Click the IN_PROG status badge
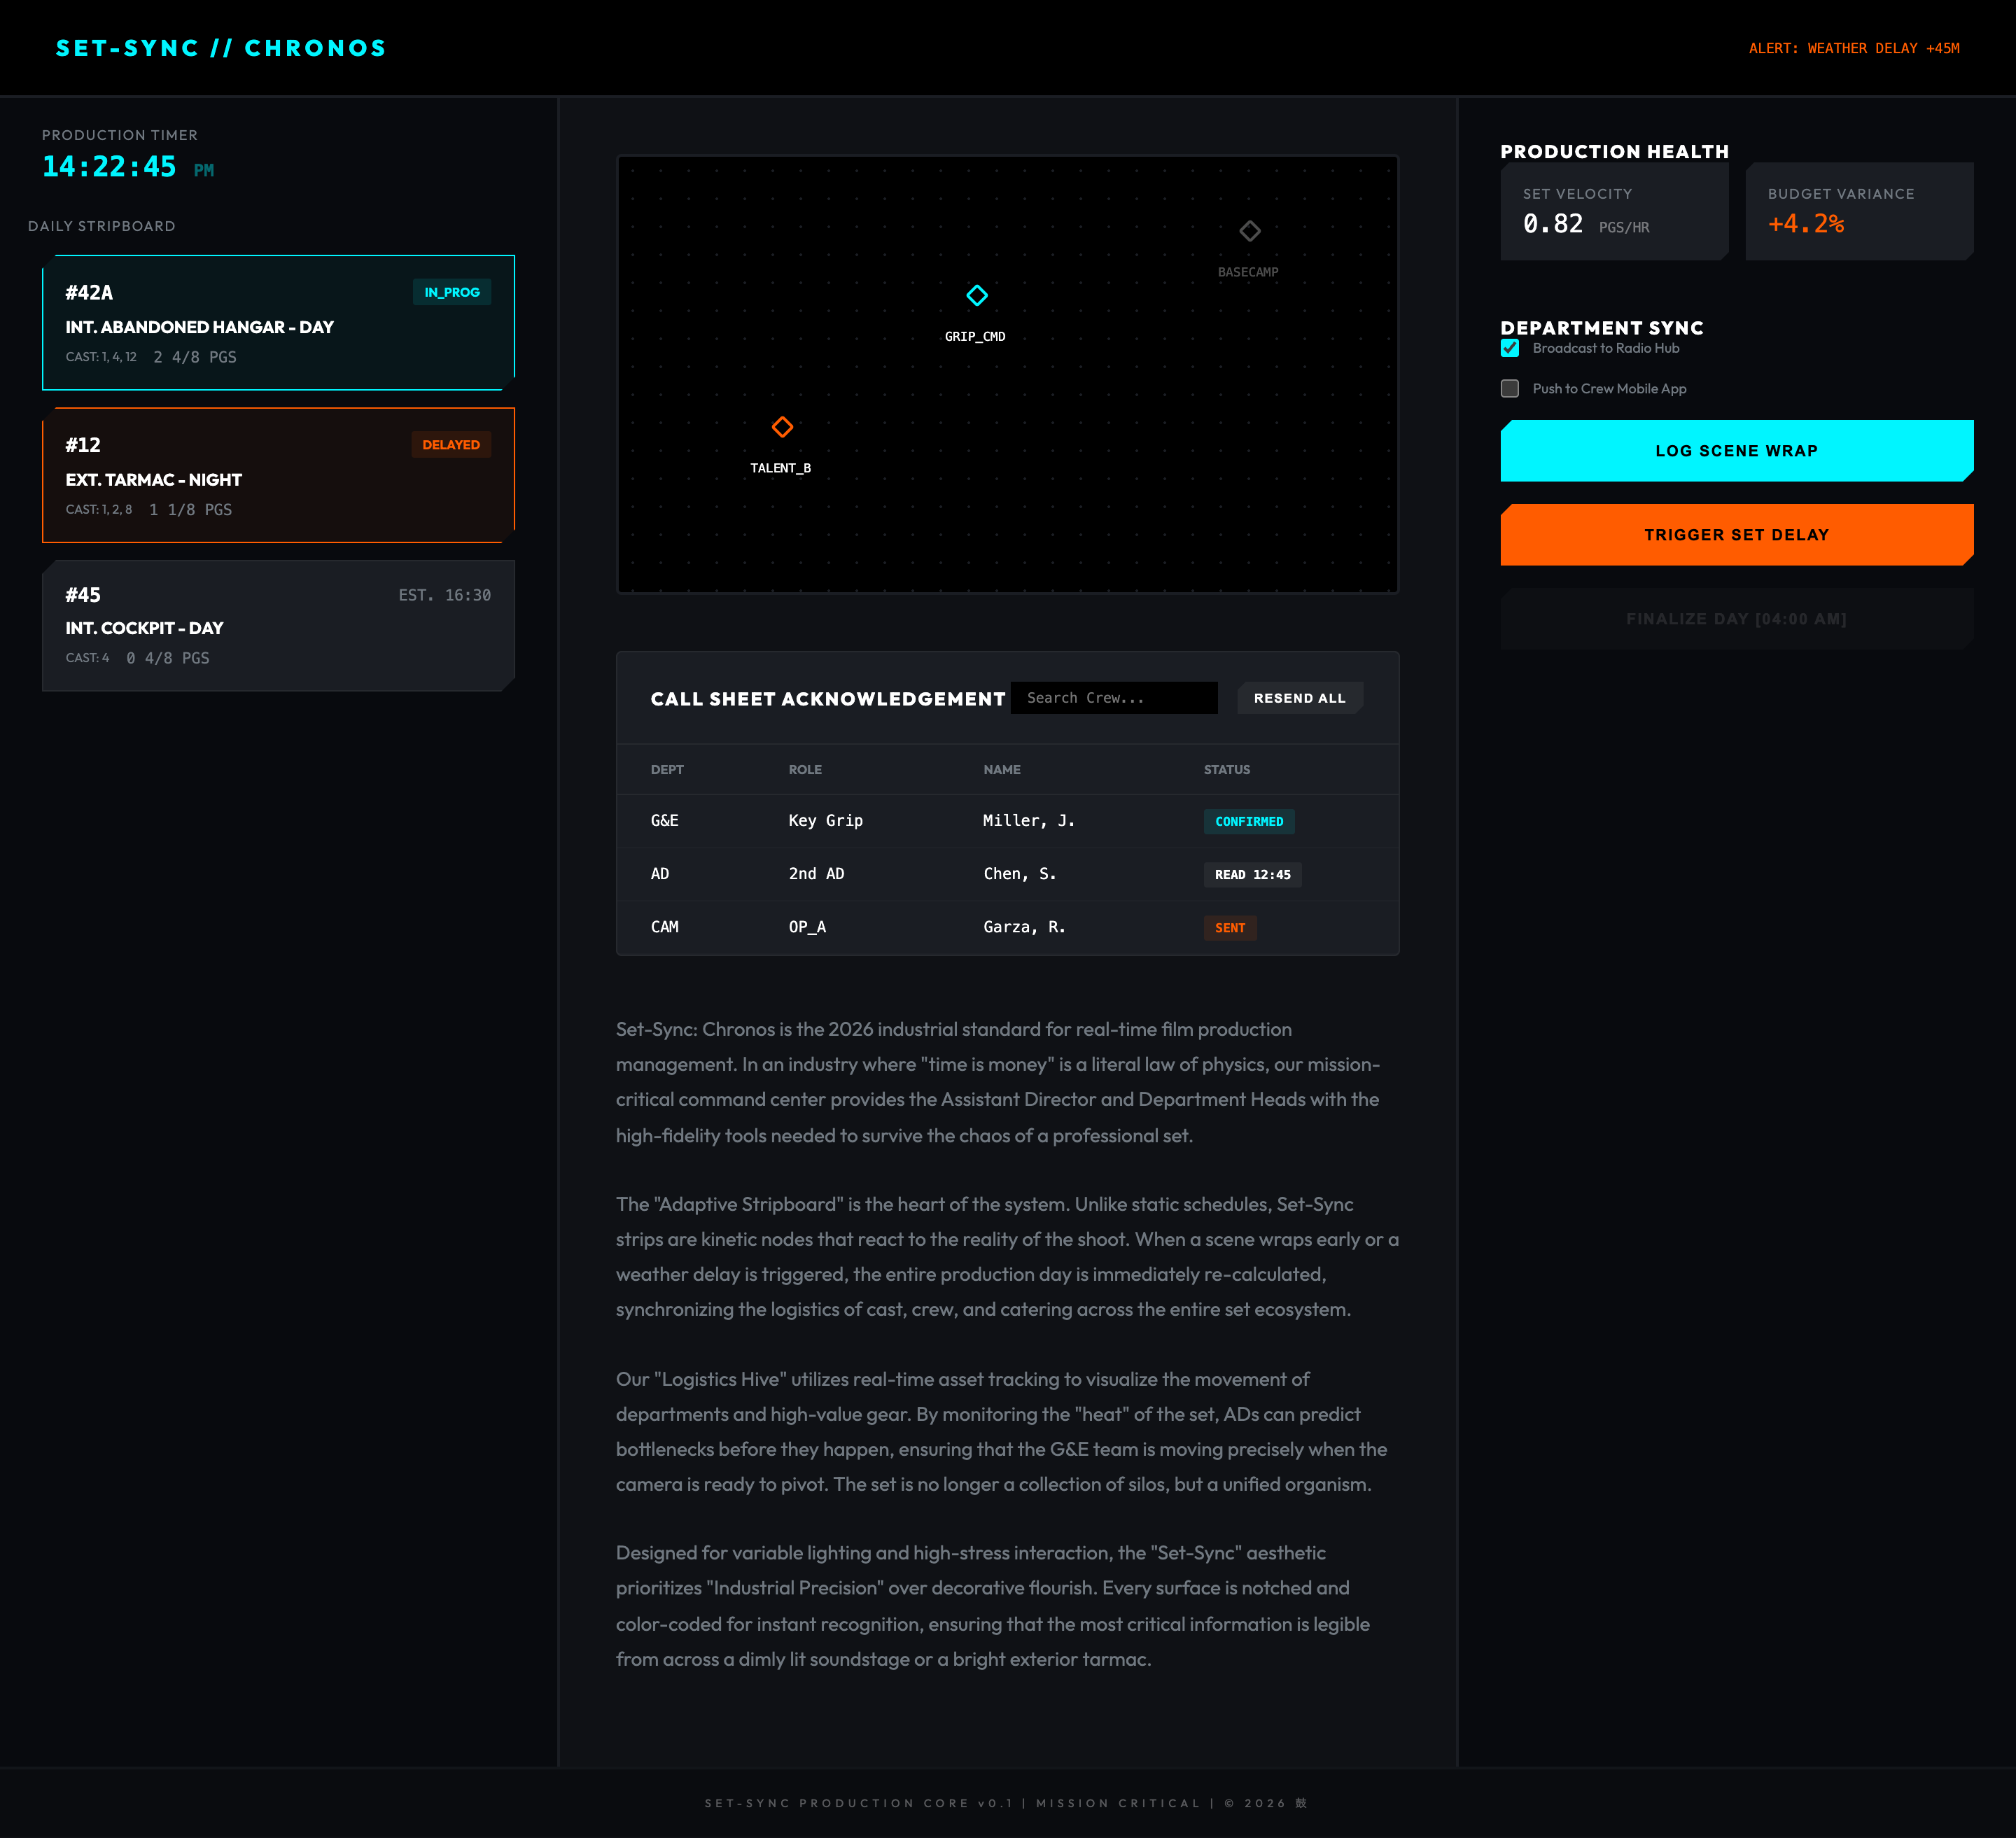The width and height of the screenshot is (2016, 1838). pos(451,292)
